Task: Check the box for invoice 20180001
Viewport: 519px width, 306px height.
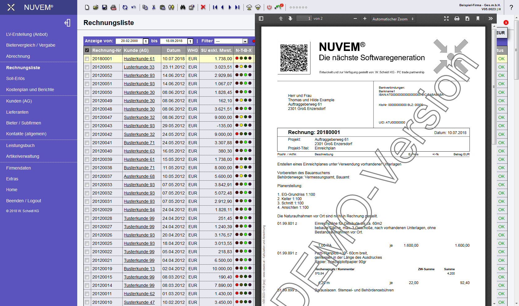Action: 87,59
